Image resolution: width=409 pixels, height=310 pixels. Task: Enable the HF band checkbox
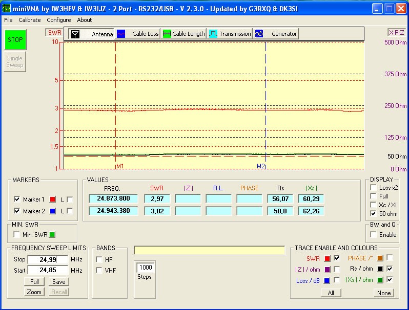coord(99,259)
